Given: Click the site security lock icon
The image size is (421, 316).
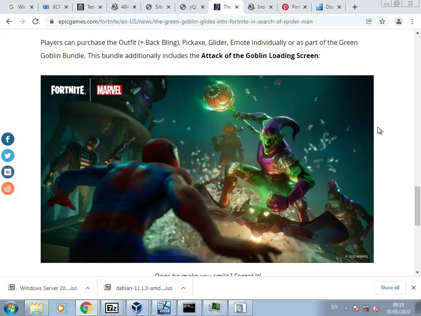Looking at the screenshot, I should [x=52, y=21].
